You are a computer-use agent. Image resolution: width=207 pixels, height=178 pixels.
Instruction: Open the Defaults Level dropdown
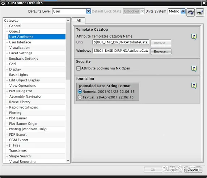(88, 11)
